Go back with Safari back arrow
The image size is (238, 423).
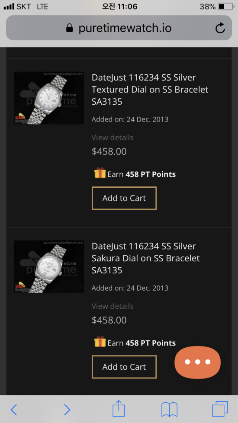click(13, 410)
